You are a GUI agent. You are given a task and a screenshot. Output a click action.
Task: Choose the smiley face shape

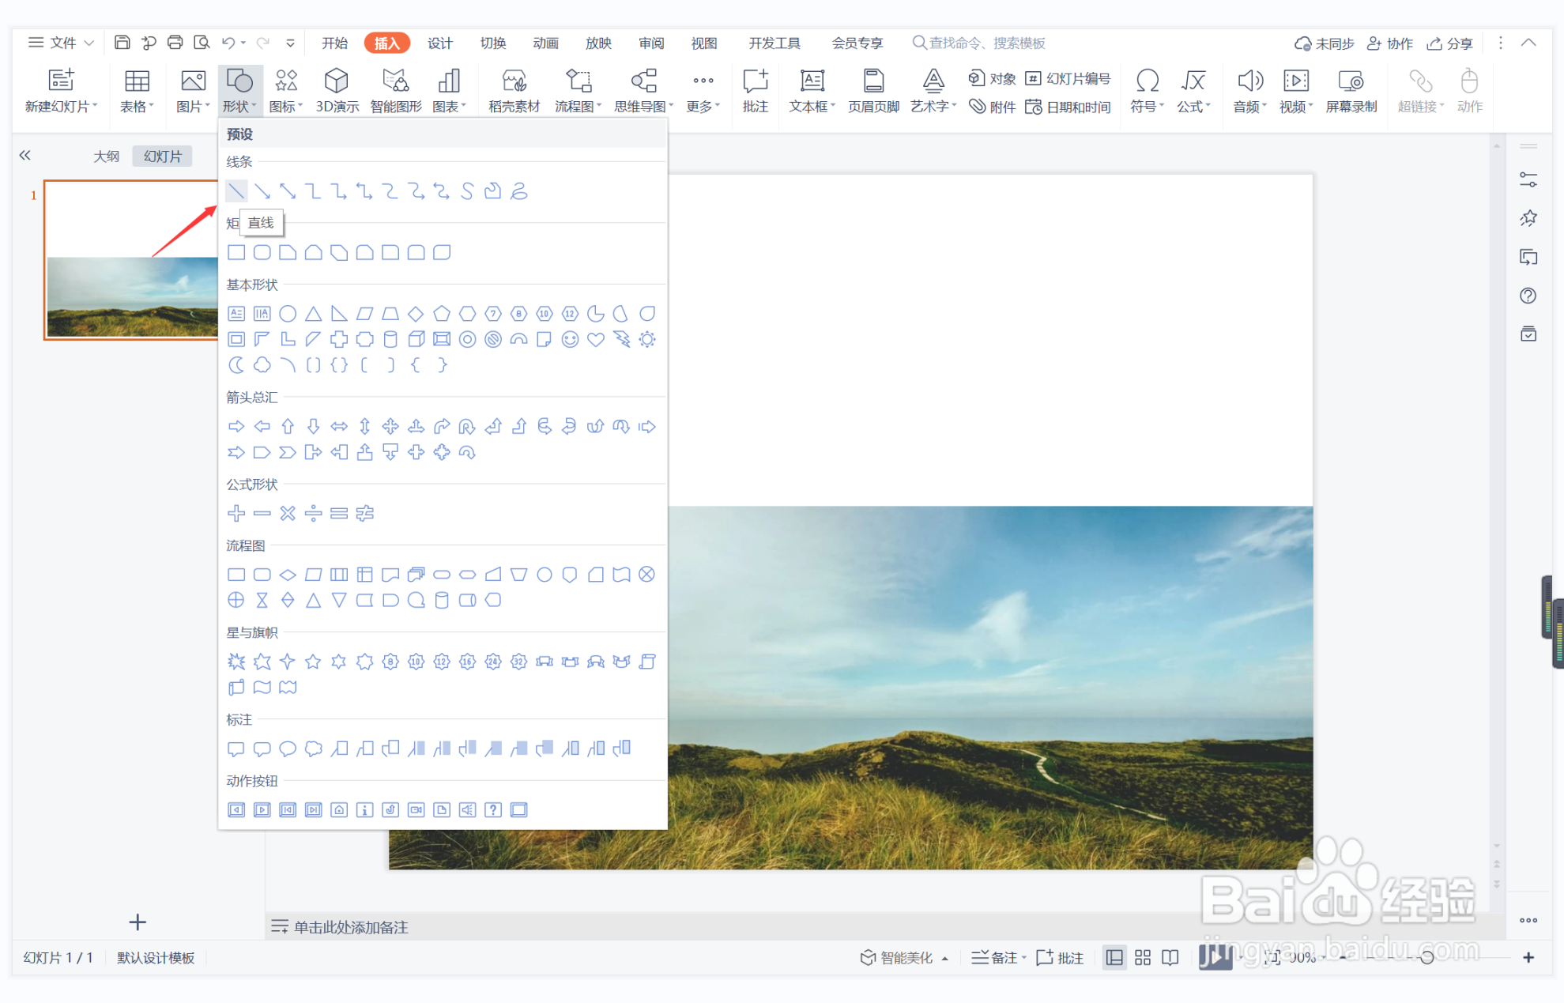(x=570, y=340)
